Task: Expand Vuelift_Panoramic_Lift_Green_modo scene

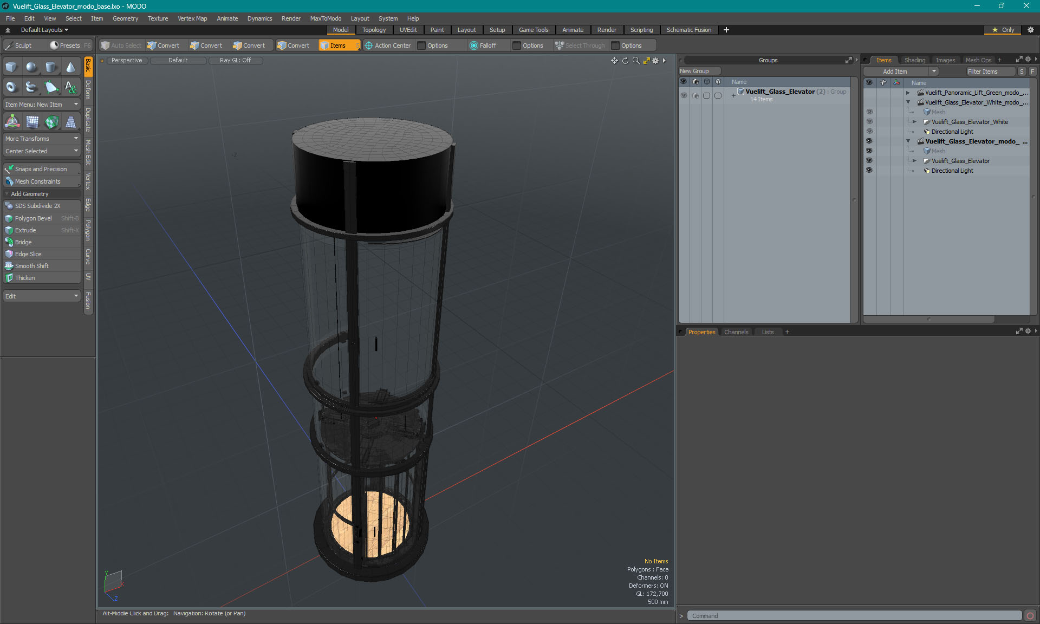Action: click(x=908, y=93)
